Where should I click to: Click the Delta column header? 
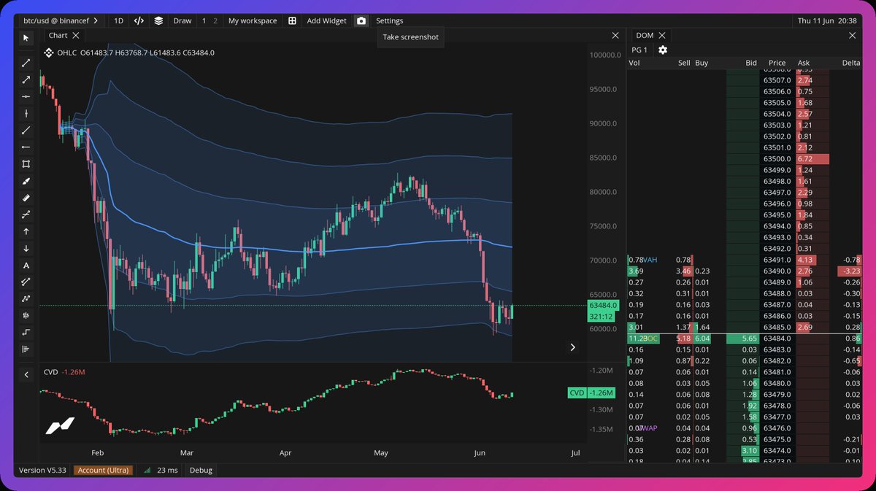[x=850, y=63]
